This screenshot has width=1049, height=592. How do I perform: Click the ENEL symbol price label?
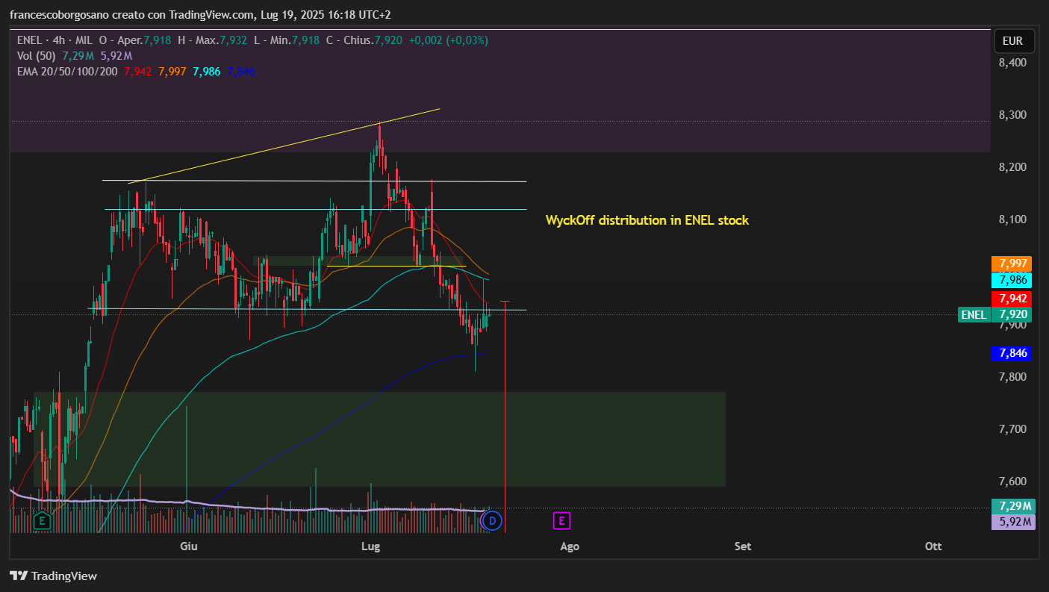(974, 314)
